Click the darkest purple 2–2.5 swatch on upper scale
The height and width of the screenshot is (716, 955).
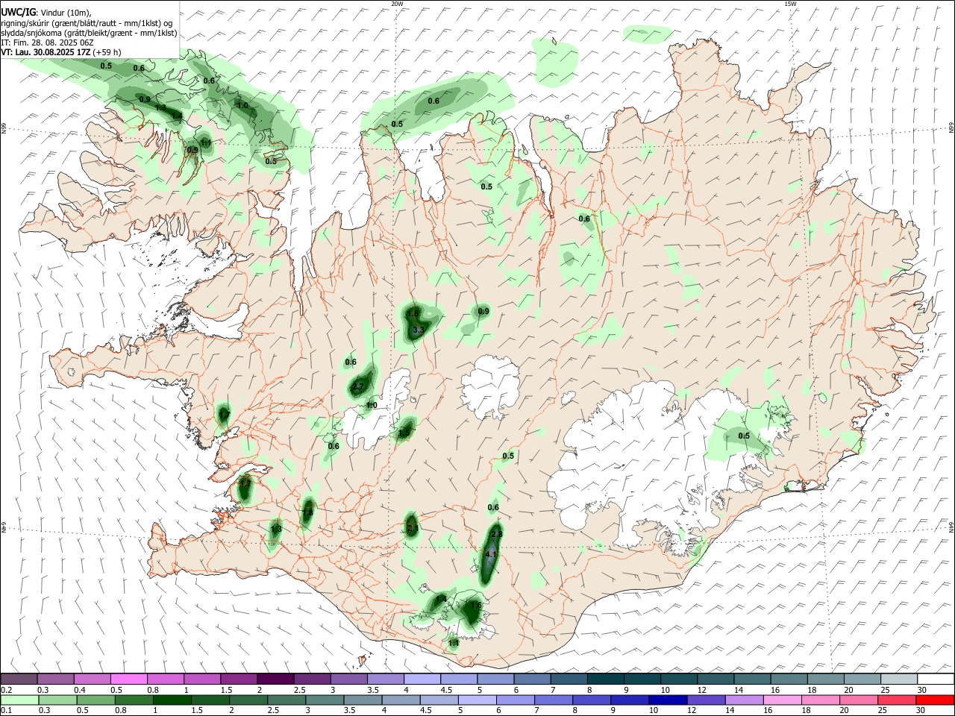click(x=275, y=679)
